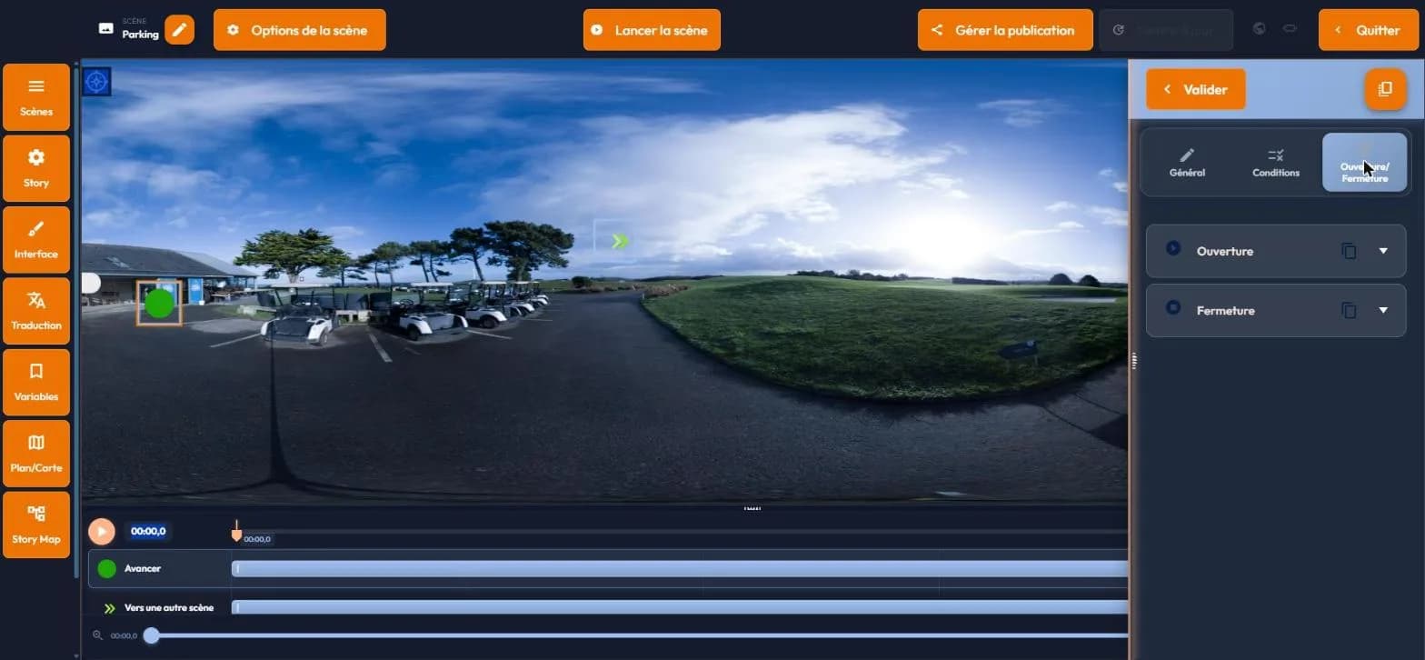Select the green circle hotspot in the scene
The height and width of the screenshot is (660, 1425).
click(159, 303)
